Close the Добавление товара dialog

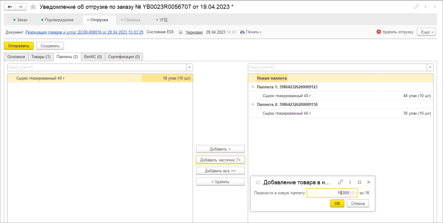369,183
